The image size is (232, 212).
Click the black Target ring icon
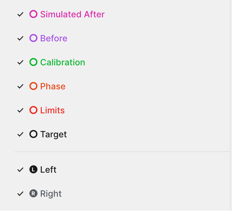tap(33, 134)
